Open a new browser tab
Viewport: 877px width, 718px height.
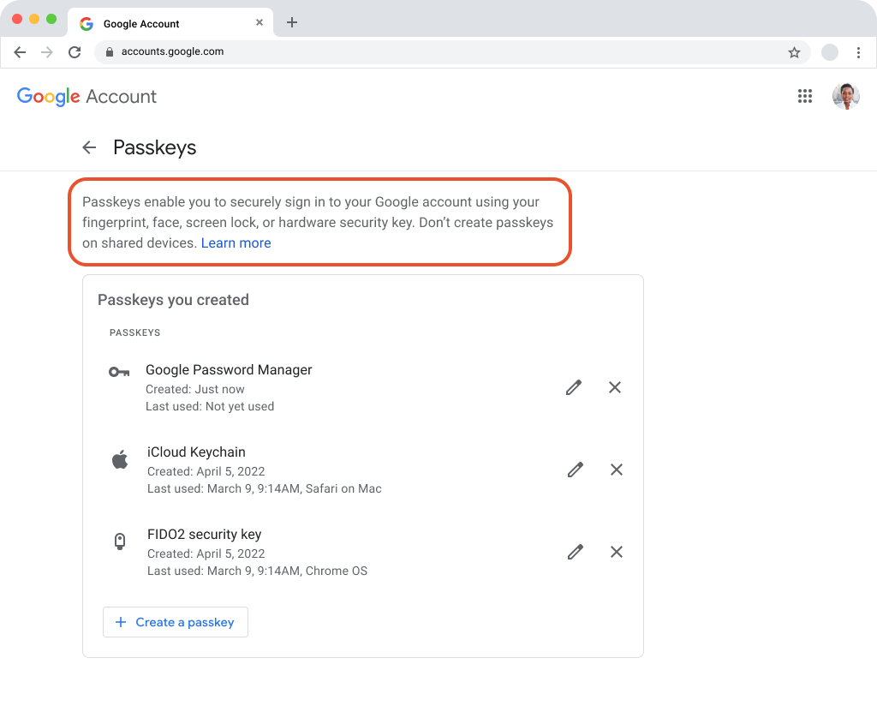tap(292, 22)
